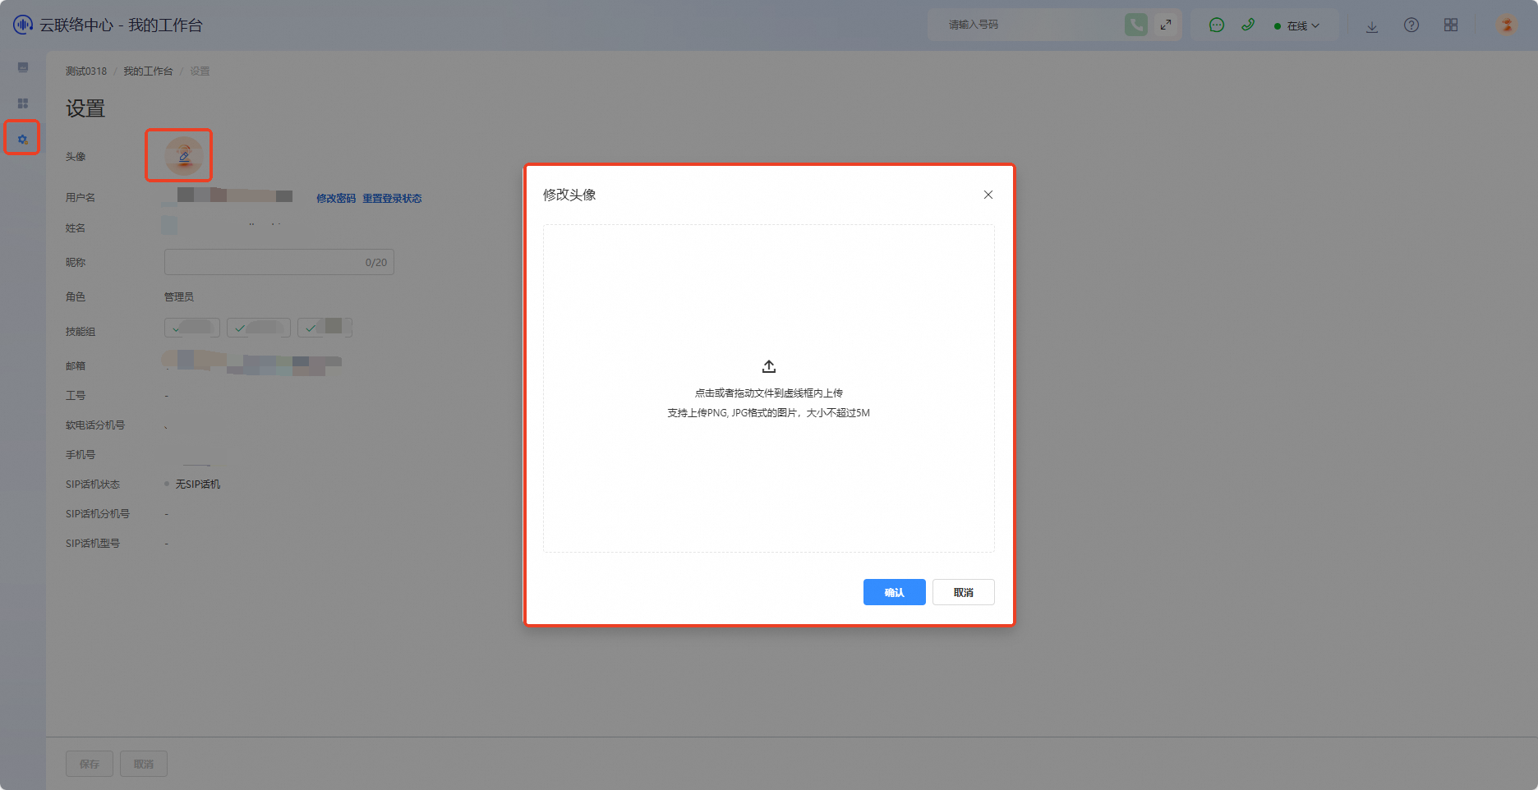
Task: Open the four-squares icon in the left sidebar
Action: pos(23,103)
